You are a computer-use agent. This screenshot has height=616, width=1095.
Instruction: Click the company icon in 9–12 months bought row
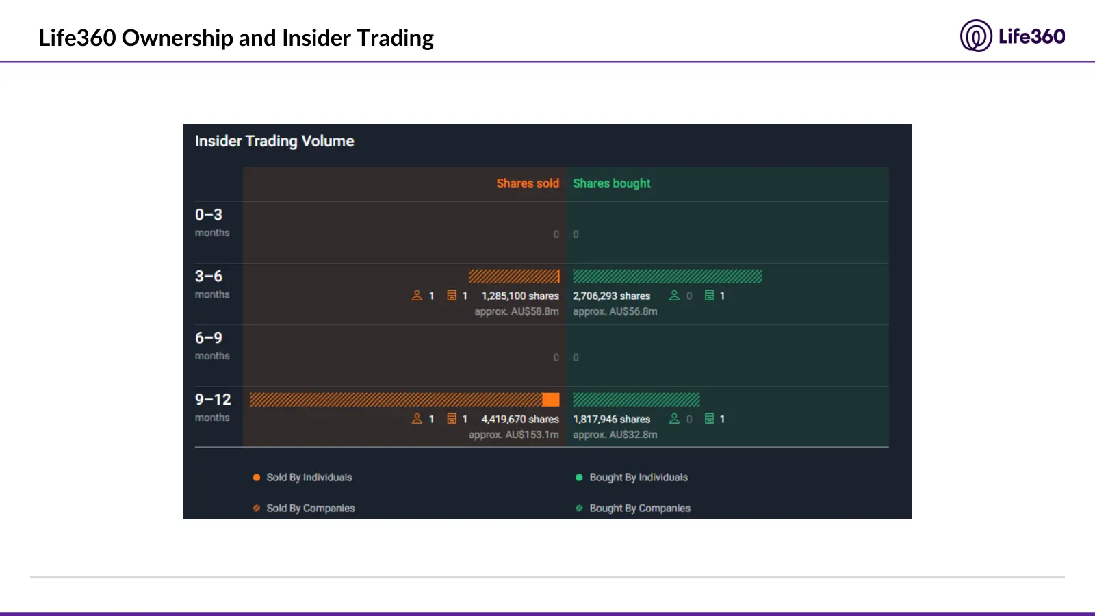click(710, 419)
